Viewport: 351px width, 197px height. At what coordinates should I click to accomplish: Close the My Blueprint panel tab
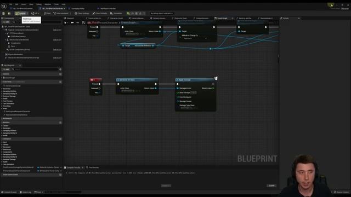[x=20, y=65]
